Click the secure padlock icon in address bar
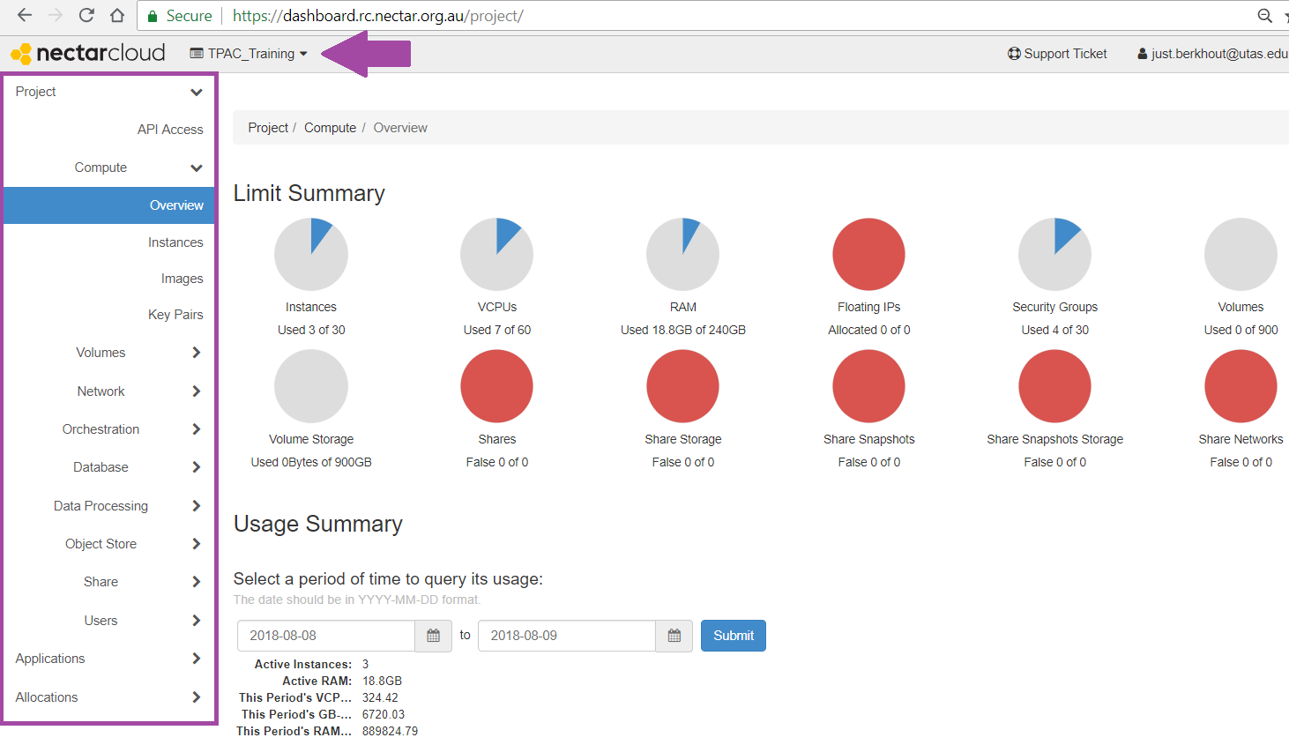 (153, 15)
